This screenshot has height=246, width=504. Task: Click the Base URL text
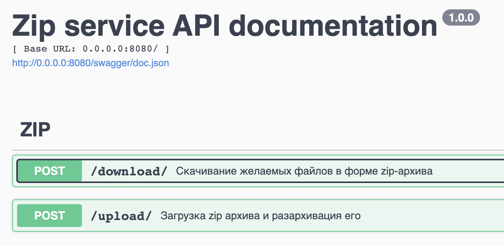click(x=90, y=49)
